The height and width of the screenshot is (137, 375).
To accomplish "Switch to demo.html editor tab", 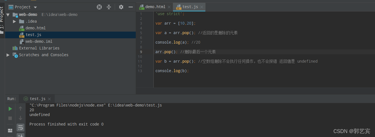I will point(155,7).
